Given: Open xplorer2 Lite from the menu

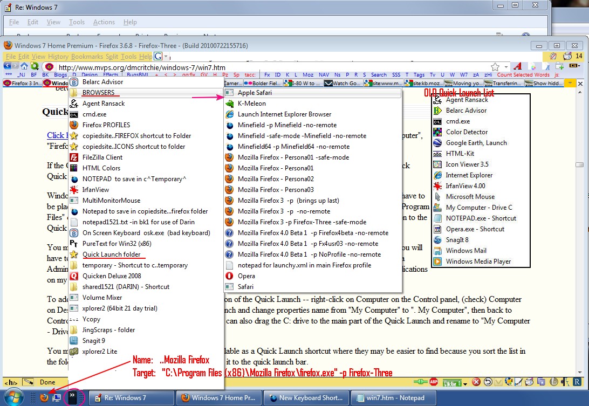Looking at the screenshot, I should [146, 352].
